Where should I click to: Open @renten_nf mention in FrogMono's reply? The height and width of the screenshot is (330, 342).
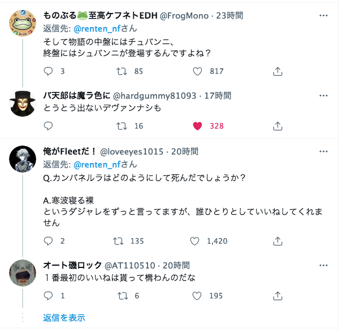(x=98, y=28)
